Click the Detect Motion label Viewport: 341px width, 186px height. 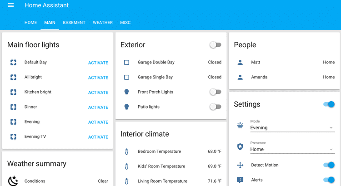tap(265, 165)
